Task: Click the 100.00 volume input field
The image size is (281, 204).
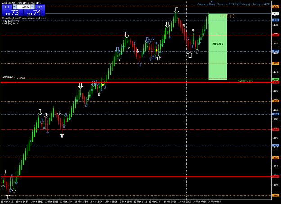Action: pyautogui.click(x=23, y=7)
